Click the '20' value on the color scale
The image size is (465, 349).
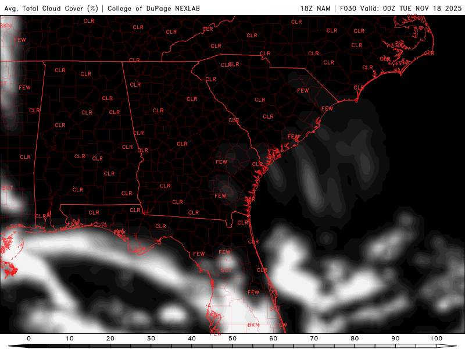(110, 339)
